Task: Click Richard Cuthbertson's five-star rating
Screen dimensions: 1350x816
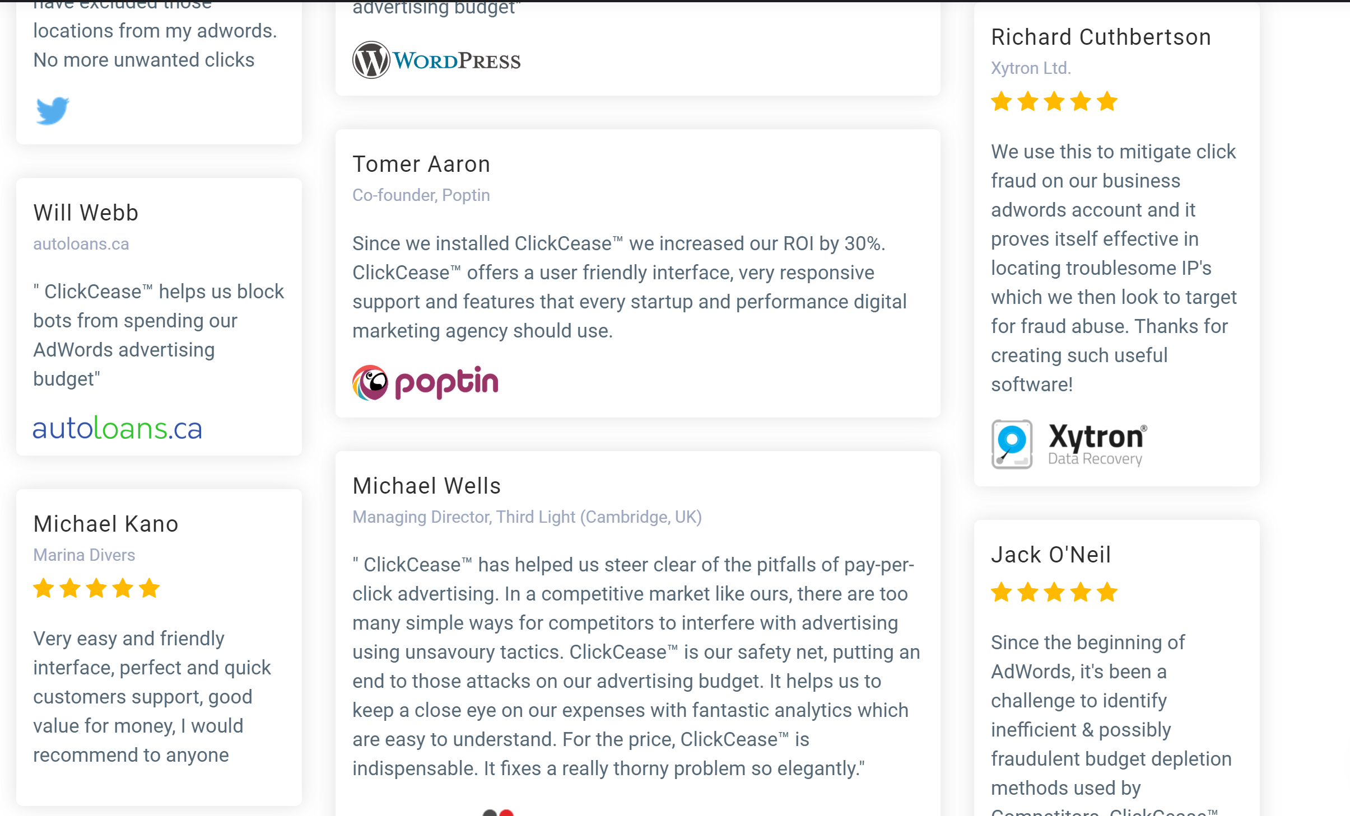Action: (1054, 102)
